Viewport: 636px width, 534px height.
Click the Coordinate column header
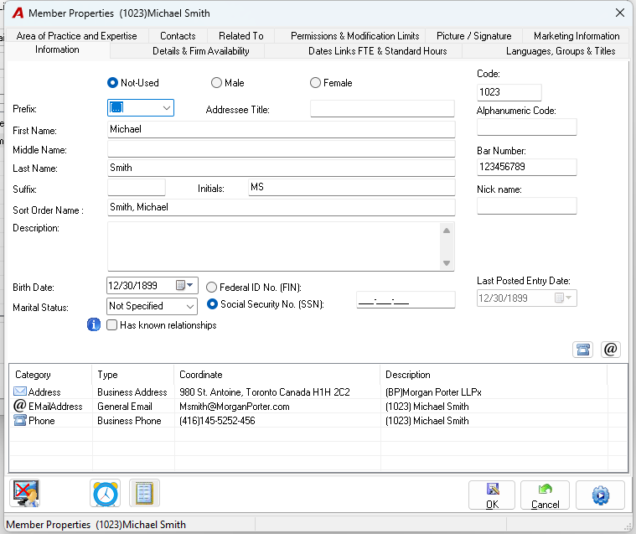click(x=277, y=375)
